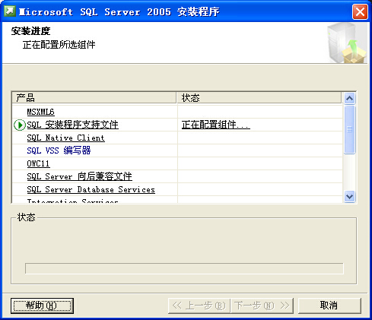372x320 pixels.
Task: Click the 状态 column header
Action: click(259, 98)
